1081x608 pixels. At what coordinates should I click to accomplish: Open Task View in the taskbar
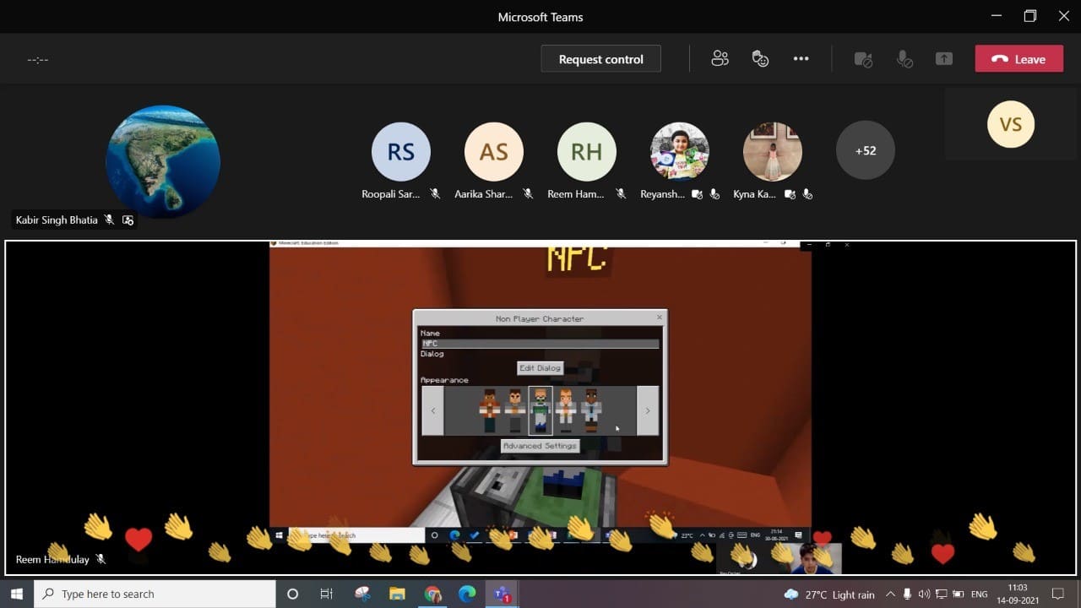point(327,594)
